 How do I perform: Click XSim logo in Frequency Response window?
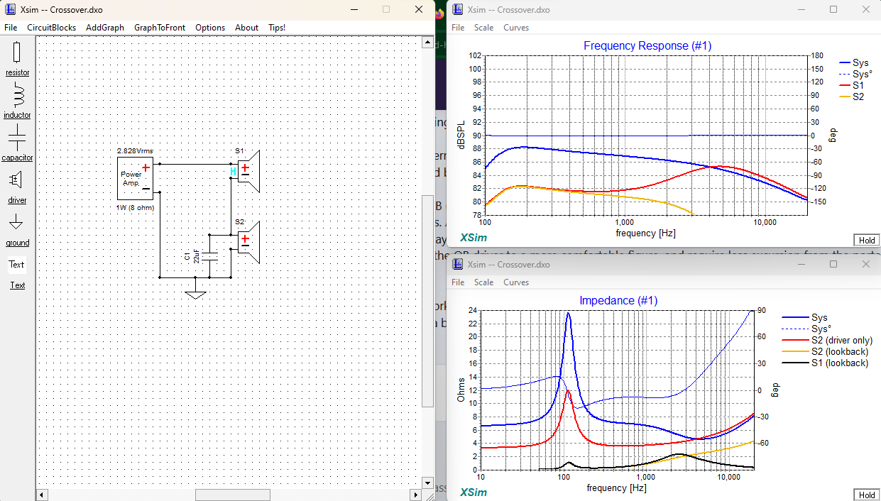(x=474, y=238)
